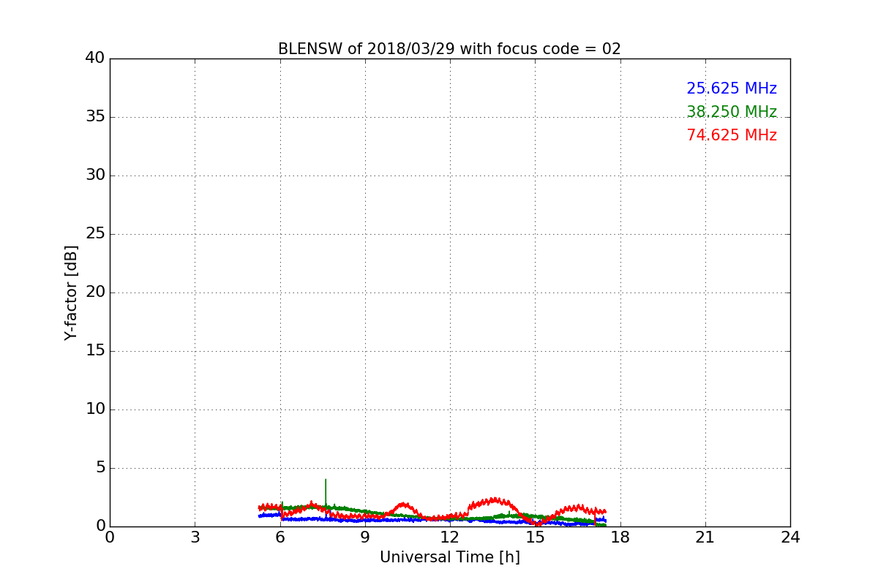Click y-axis tick label 20
The width and height of the screenshot is (878, 585).
[95, 292]
